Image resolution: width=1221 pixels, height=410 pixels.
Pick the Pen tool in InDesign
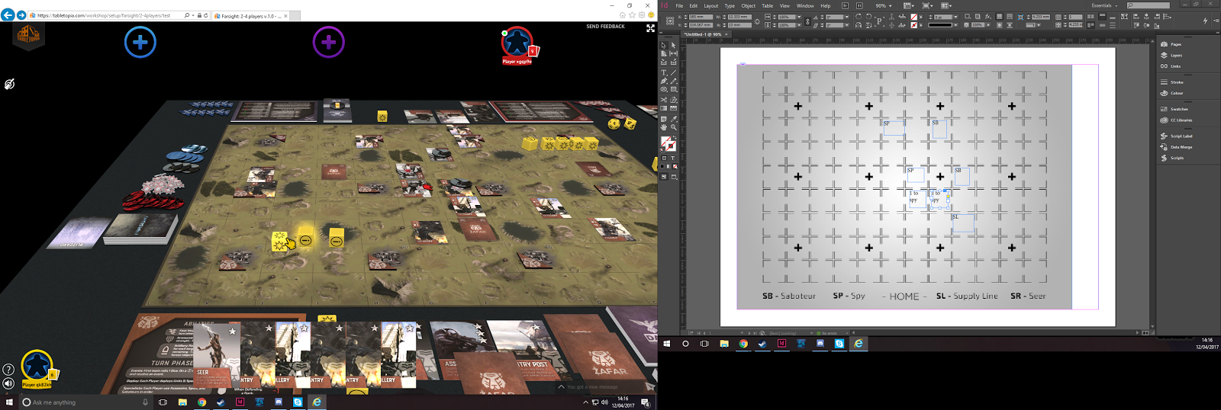663,81
